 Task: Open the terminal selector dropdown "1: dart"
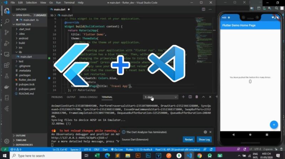click(x=160, y=97)
